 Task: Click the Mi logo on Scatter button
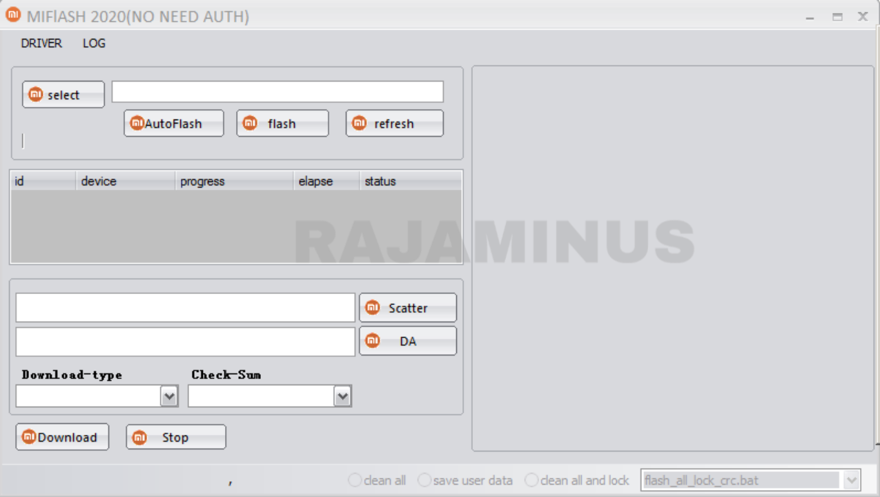point(373,307)
